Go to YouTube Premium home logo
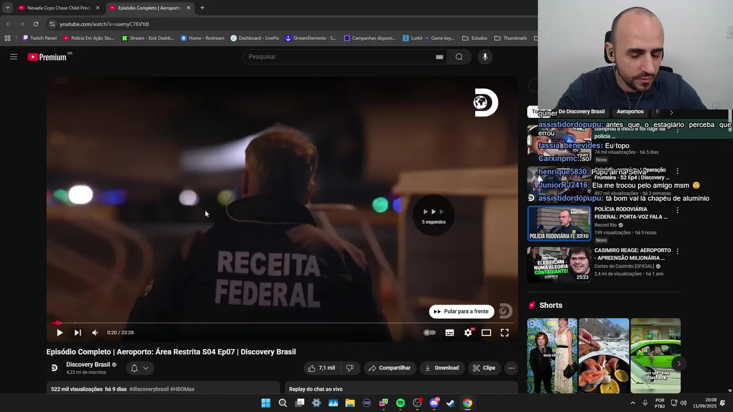 coord(47,57)
